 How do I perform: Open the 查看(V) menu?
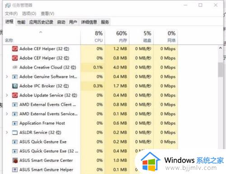click(47, 14)
